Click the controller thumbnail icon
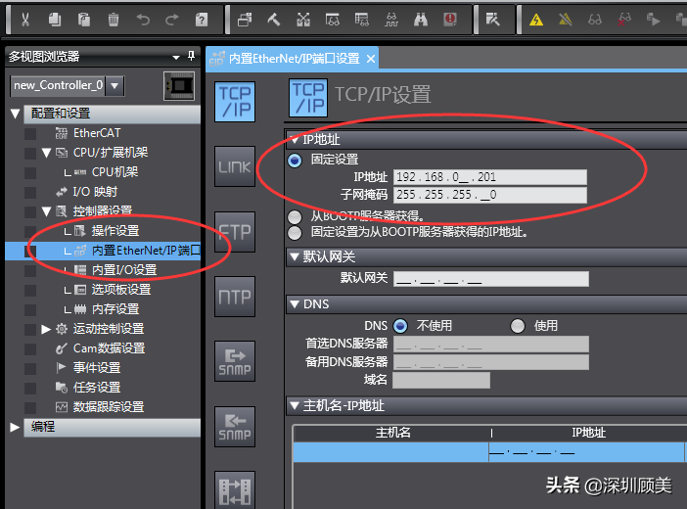The height and width of the screenshot is (509, 687). pos(179,86)
